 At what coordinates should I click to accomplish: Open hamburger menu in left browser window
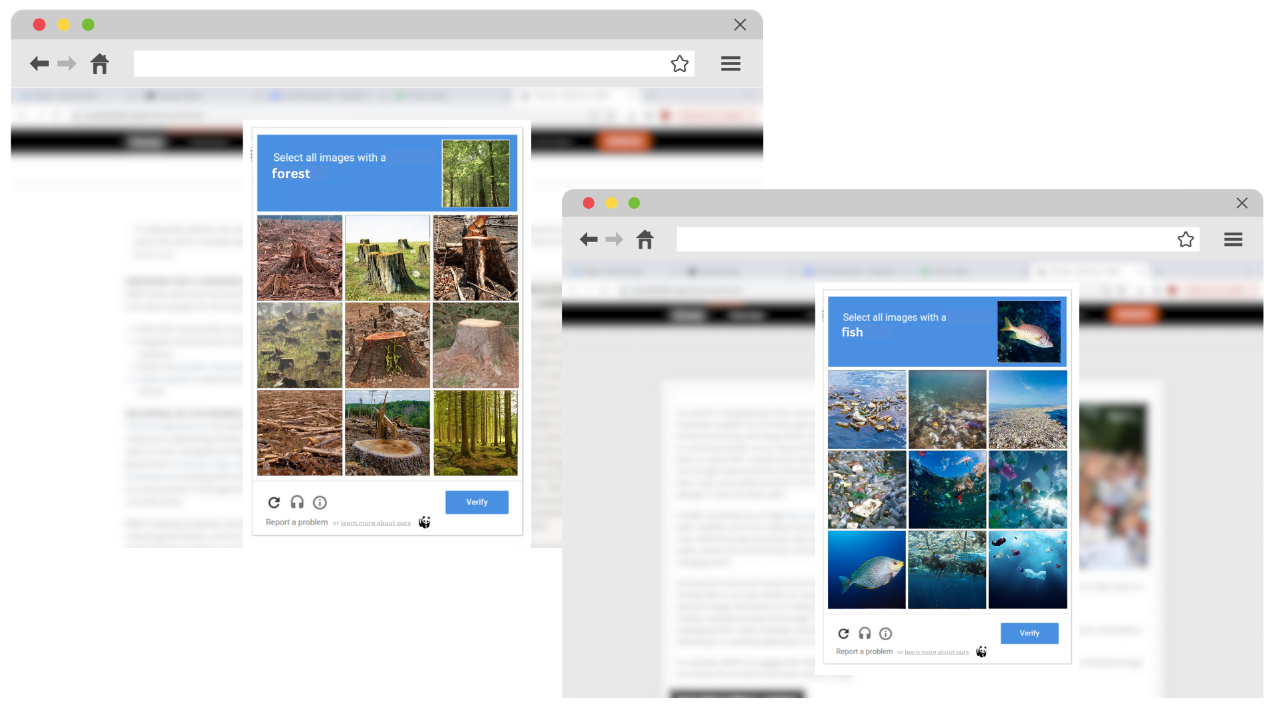pyautogui.click(x=730, y=64)
